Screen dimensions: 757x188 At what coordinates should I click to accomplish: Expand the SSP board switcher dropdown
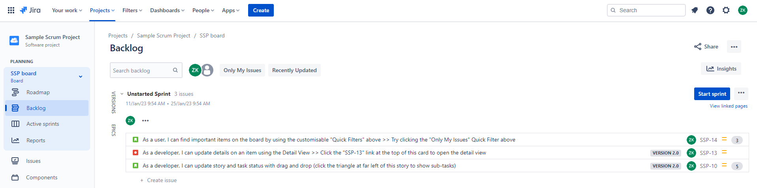(x=81, y=76)
